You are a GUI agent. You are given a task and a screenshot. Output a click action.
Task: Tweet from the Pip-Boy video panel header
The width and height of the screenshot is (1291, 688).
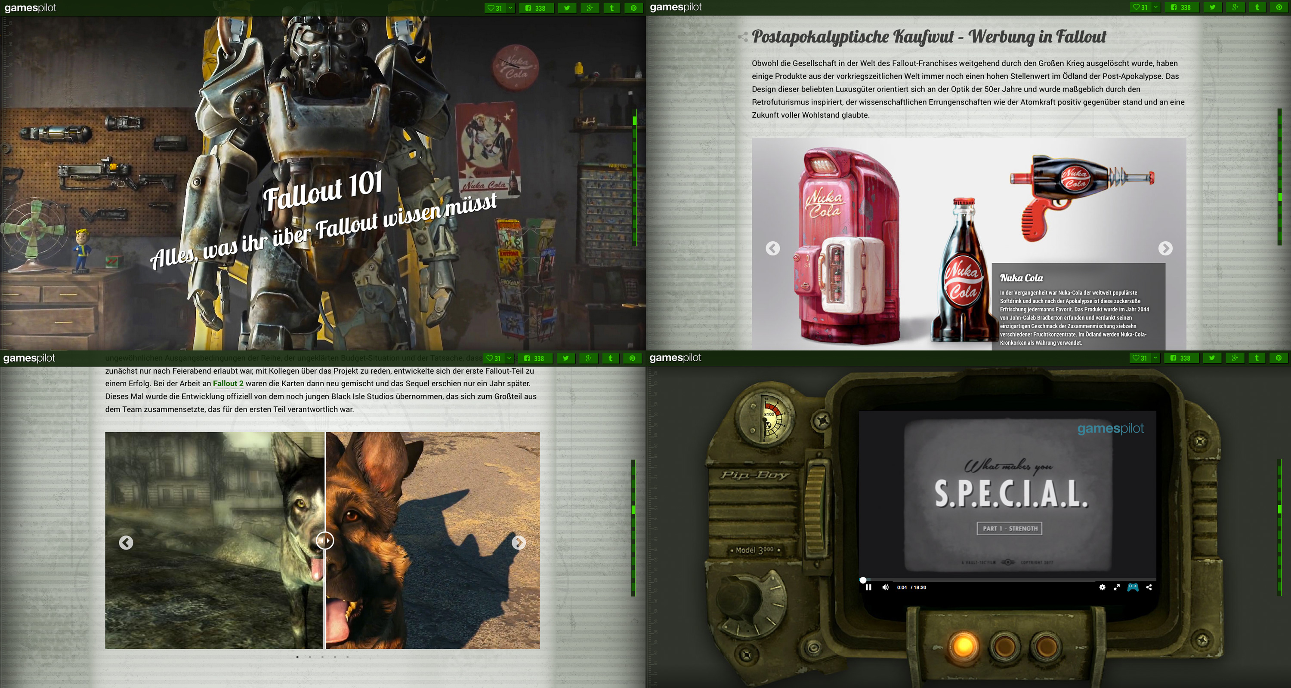1212,357
